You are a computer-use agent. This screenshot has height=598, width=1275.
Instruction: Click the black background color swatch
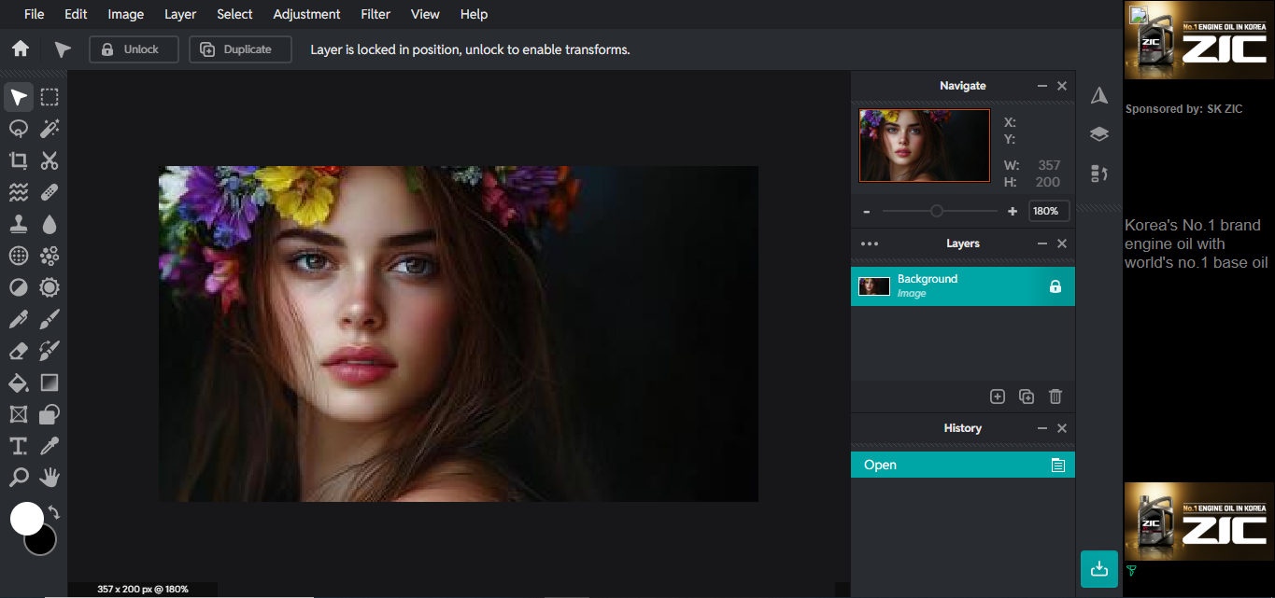tap(45, 543)
